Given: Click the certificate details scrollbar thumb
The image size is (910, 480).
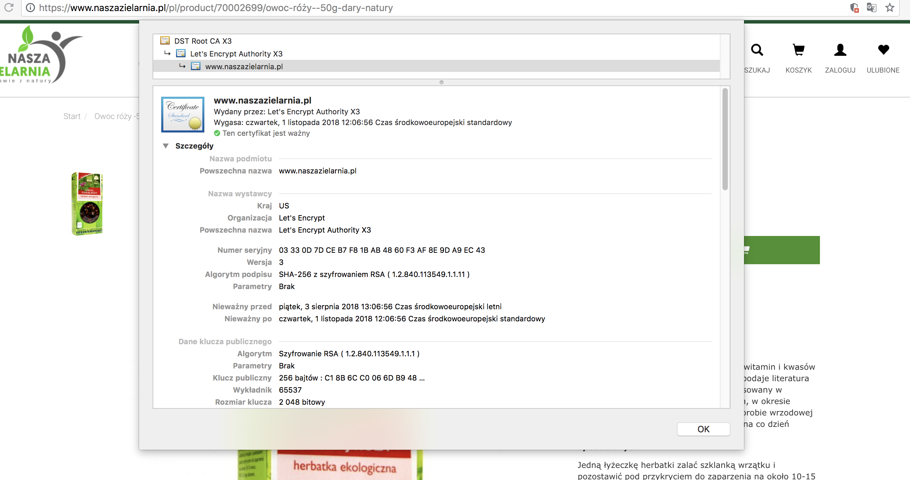Looking at the screenshot, I should click(x=725, y=139).
